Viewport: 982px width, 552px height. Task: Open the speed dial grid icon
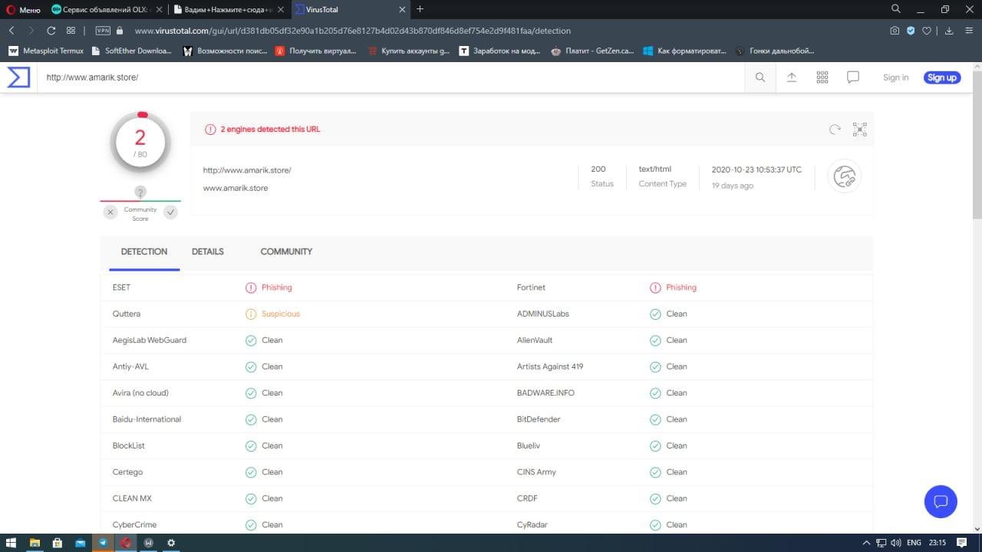click(x=71, y=31)
